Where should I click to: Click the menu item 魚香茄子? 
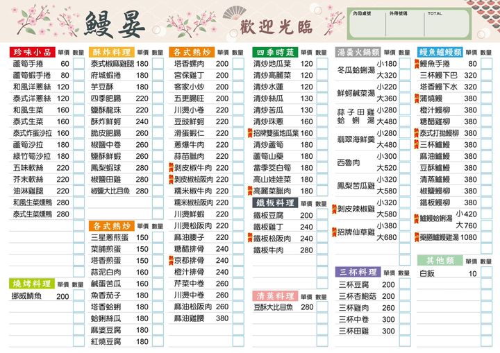coord(106,295)
